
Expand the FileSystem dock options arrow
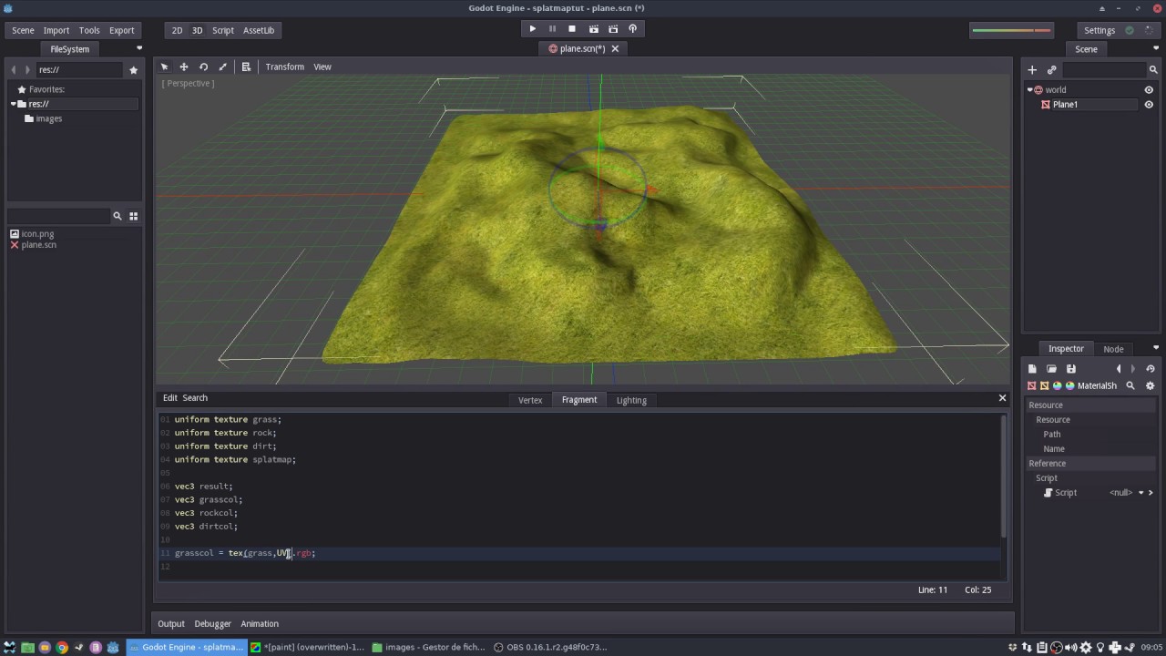point(139,48)
